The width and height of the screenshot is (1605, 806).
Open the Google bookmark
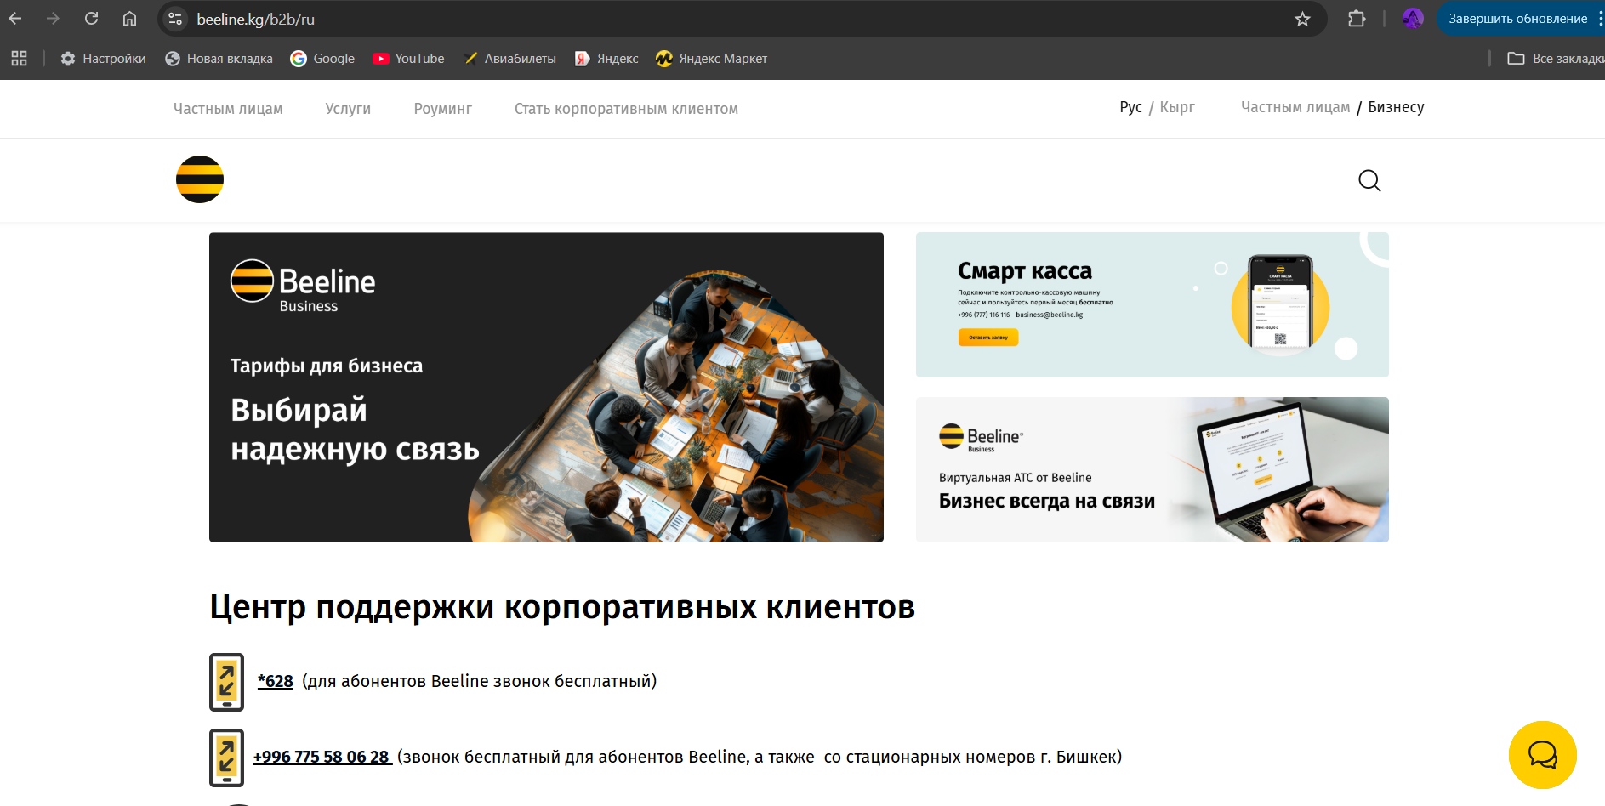322,59
